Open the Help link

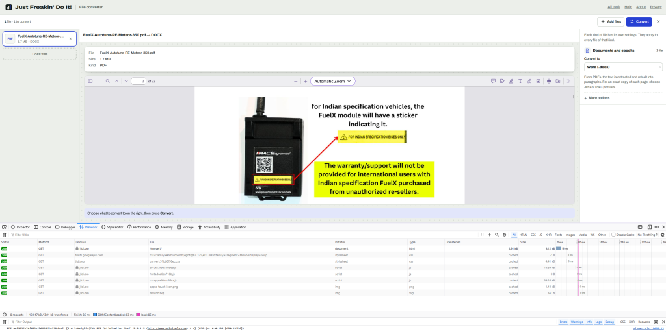[628, 7]
